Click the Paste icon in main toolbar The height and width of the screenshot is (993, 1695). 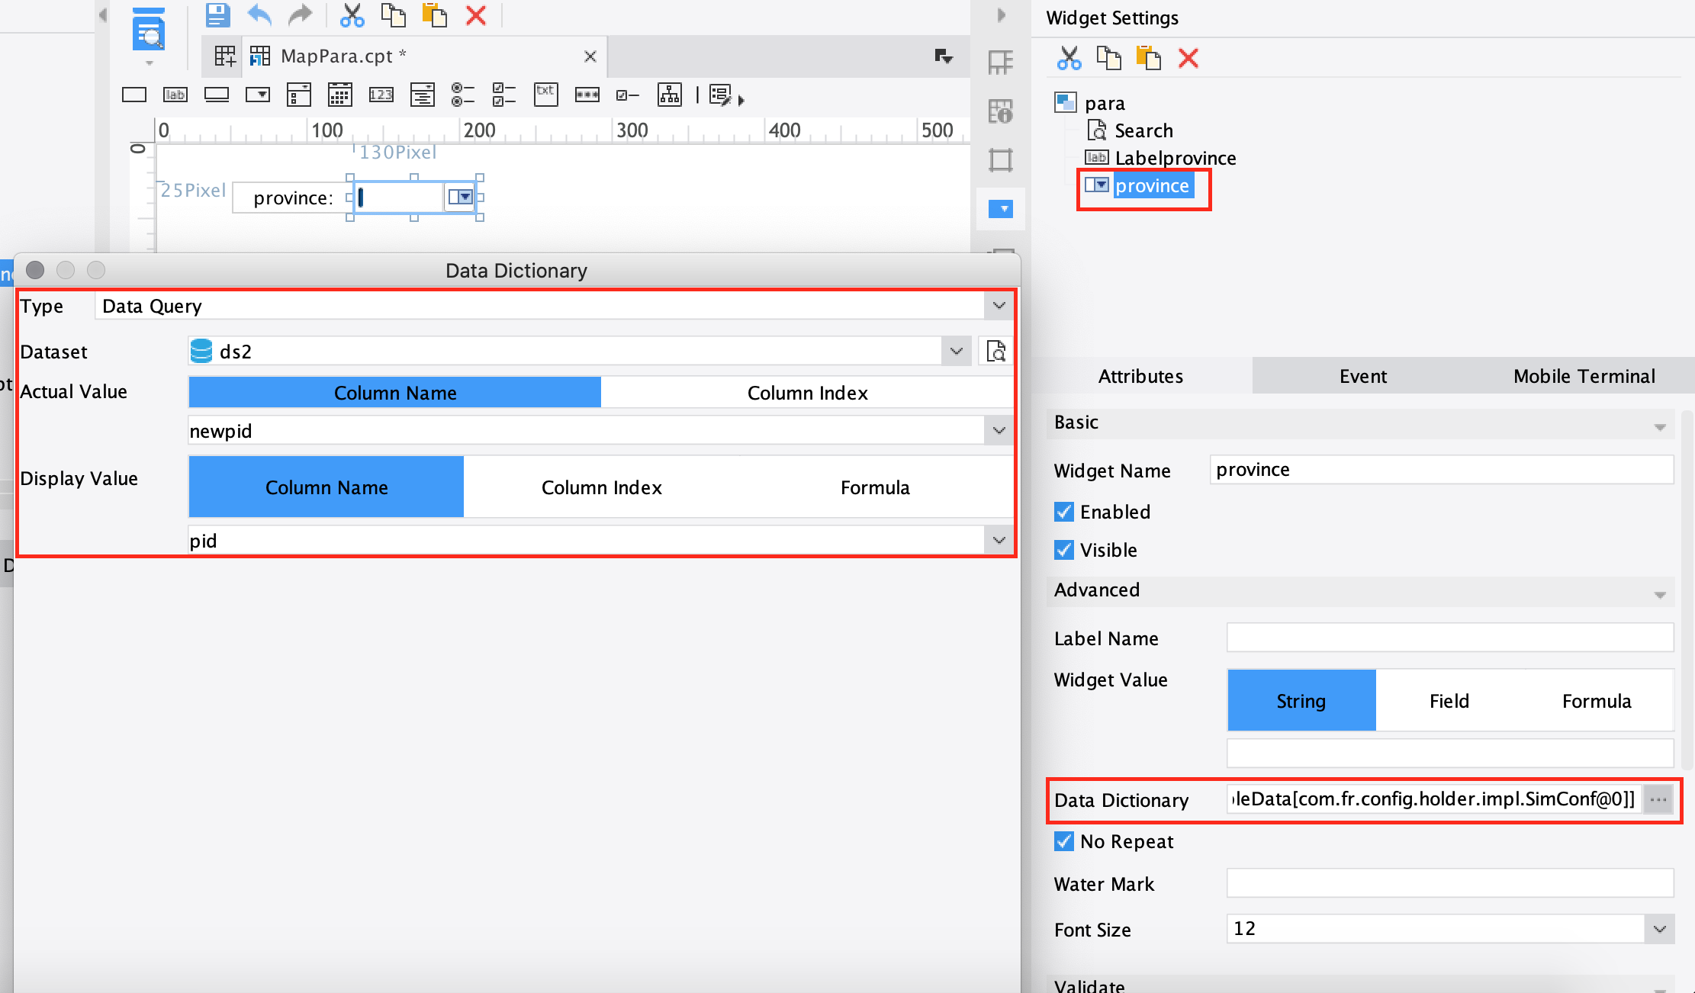(x=435, y=14)
